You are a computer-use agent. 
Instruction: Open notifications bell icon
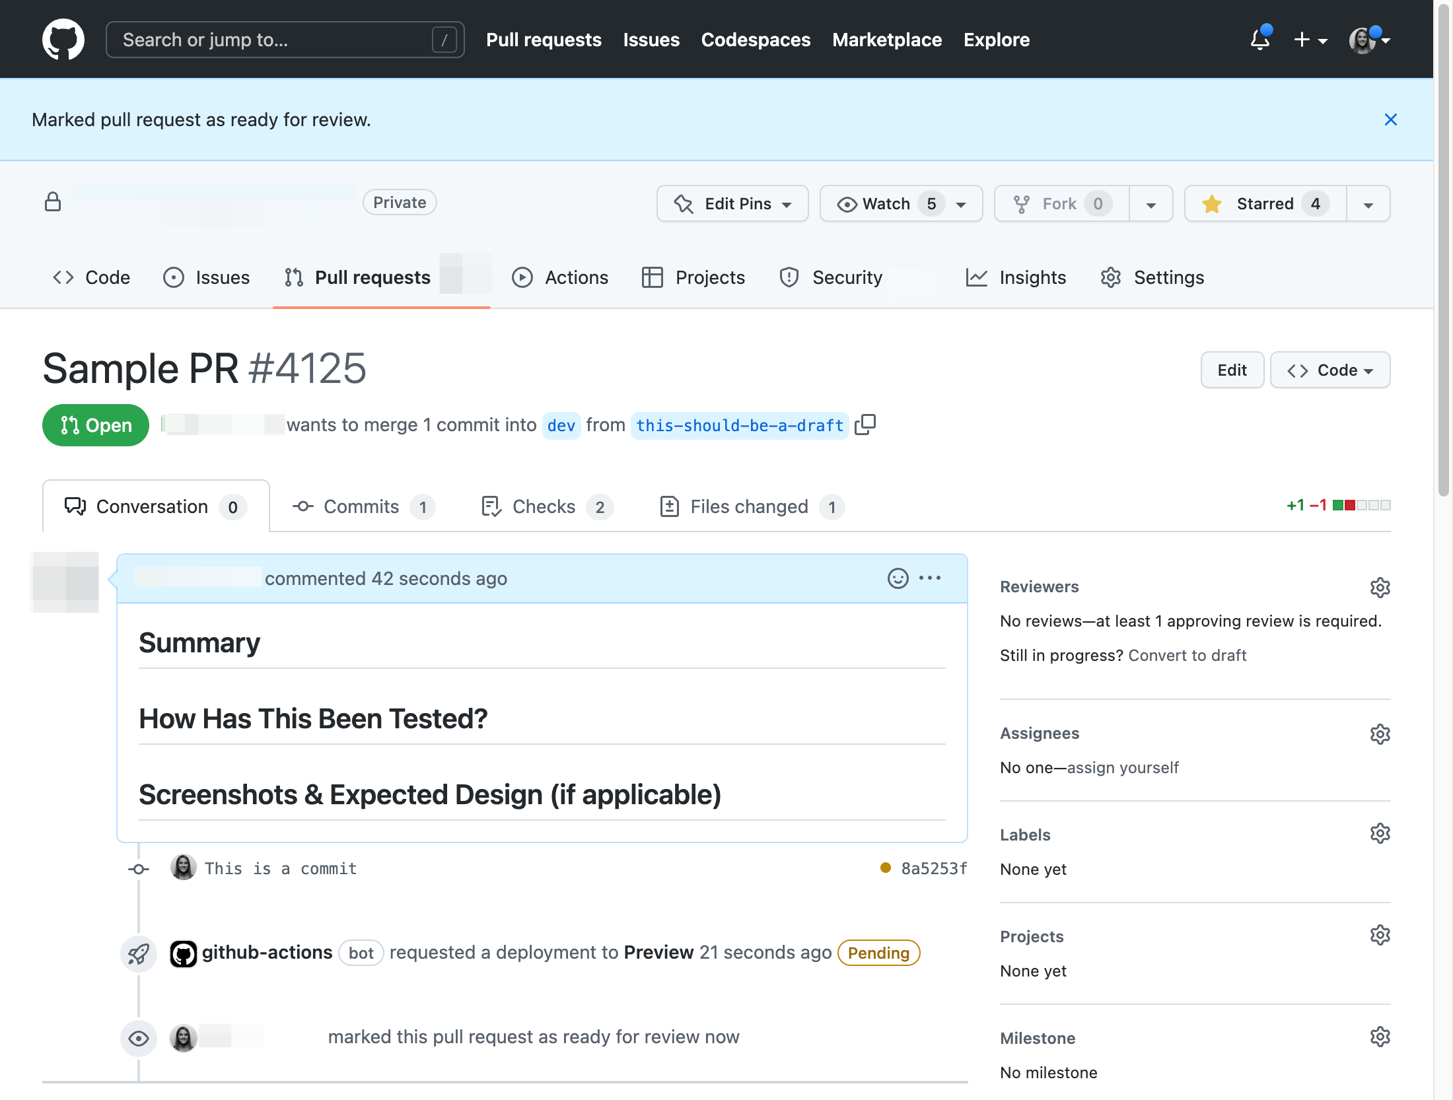tap(1260, 40)
